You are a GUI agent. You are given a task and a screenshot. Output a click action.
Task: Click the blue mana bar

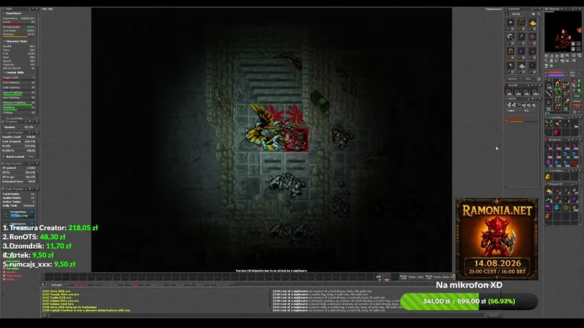(557, 75)
